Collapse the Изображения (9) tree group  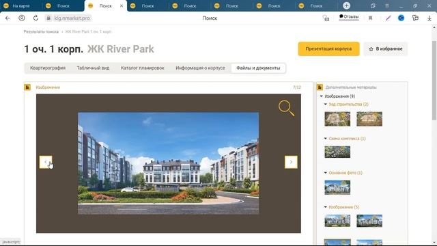click(x=322, y=96)
